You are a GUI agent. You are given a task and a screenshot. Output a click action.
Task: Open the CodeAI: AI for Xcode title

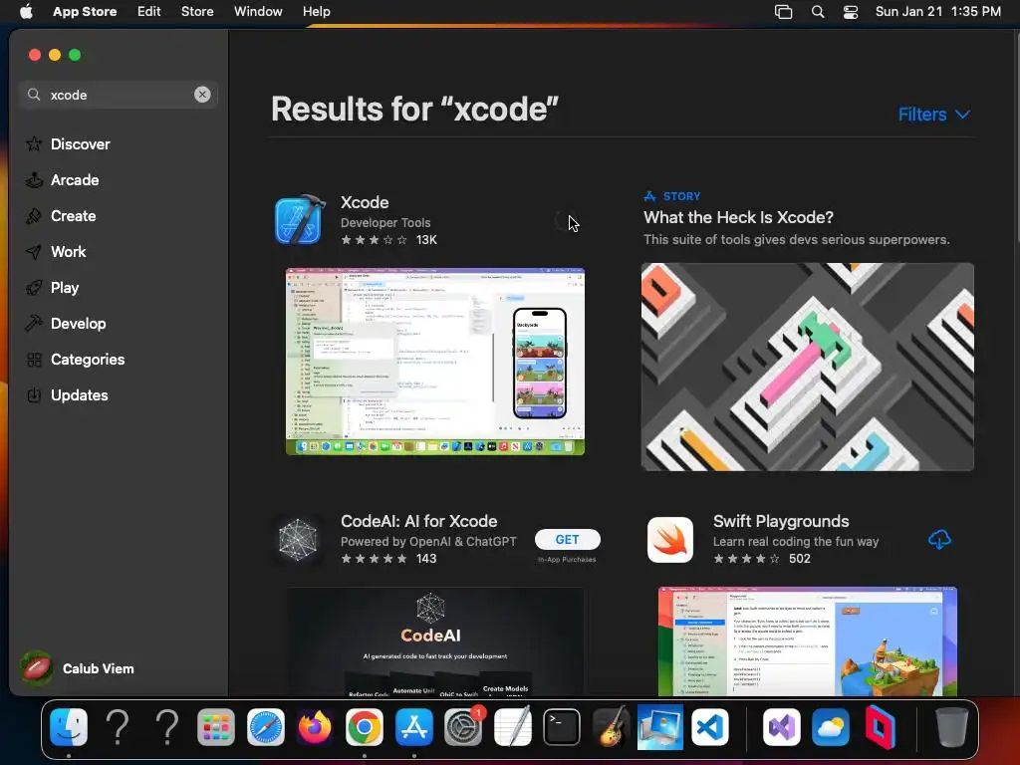(419, 521)
